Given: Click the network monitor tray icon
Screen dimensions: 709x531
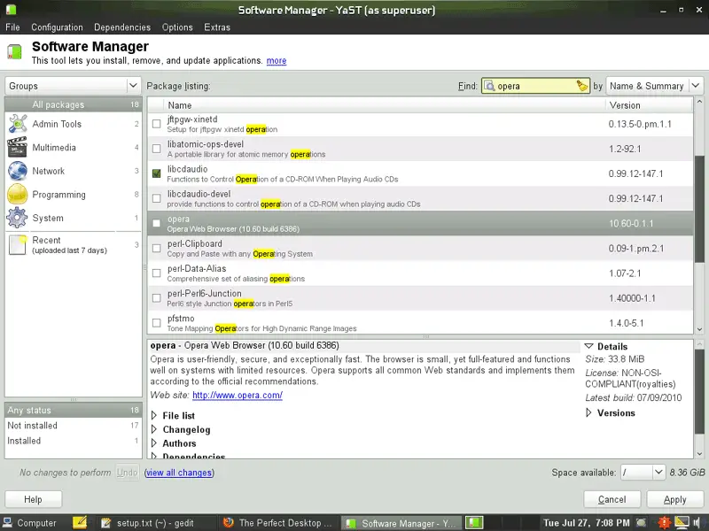Looking at the screenshot, I should click(682, 523).
